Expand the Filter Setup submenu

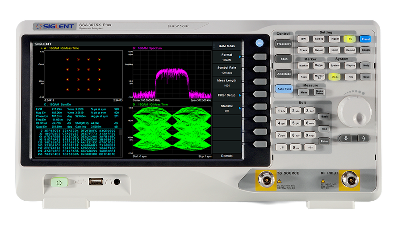(226, 95)
